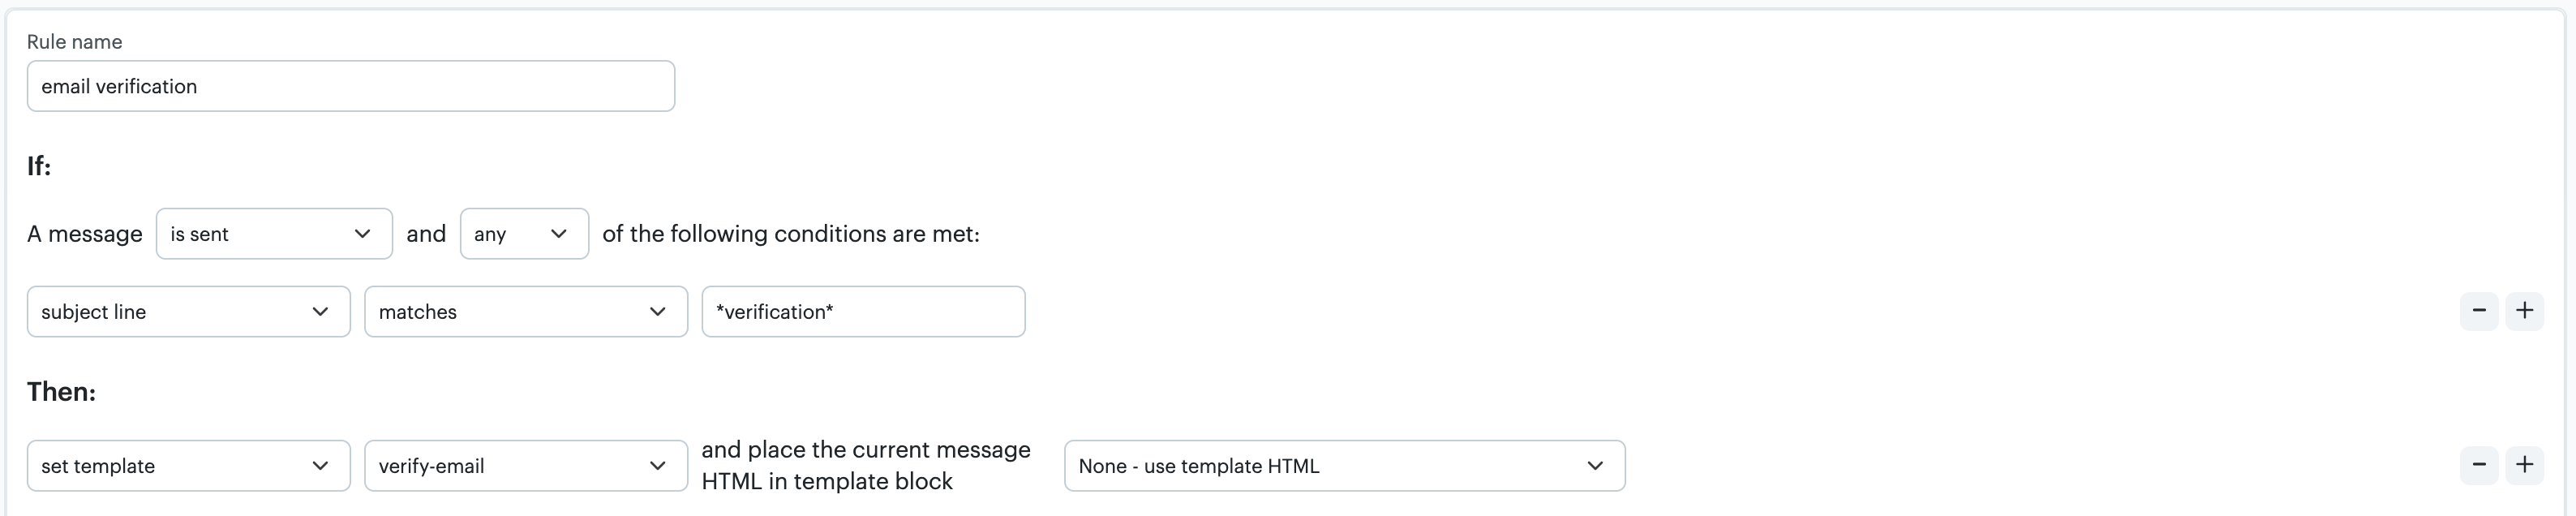Screen dimensions: 2576x516
Task: Click the chevron on the 'is sent' dropdown
Action: (x=362, y=233)
